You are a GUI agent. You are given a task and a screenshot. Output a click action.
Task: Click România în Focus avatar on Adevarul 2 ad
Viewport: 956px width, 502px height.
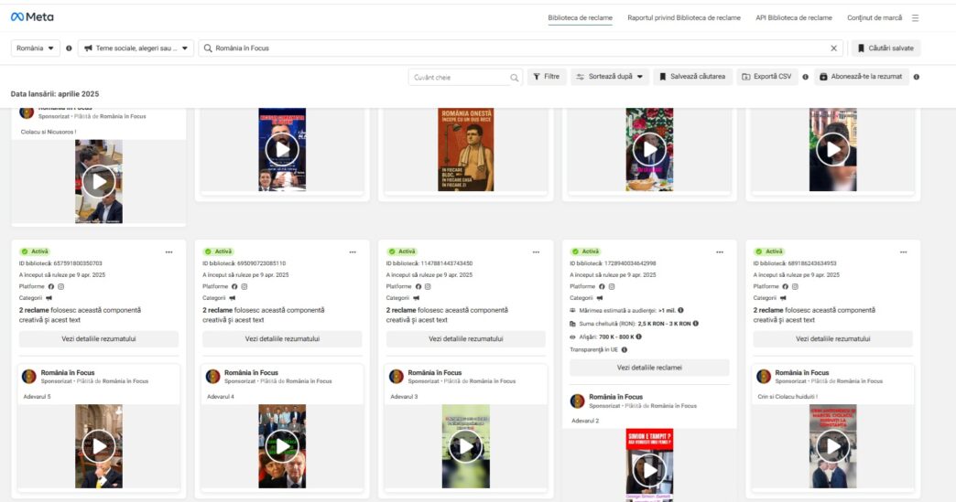point(577,401)
